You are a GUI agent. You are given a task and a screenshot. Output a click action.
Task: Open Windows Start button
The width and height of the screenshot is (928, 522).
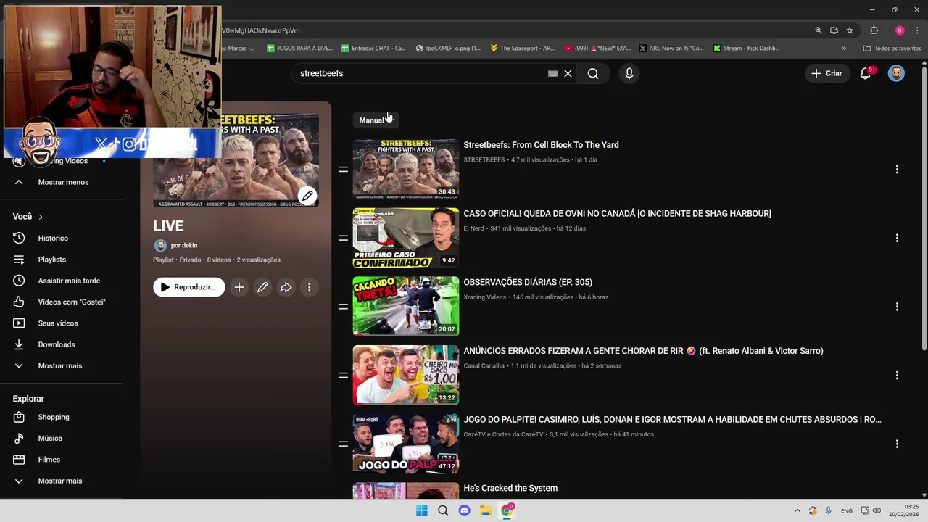pos(421,510)
